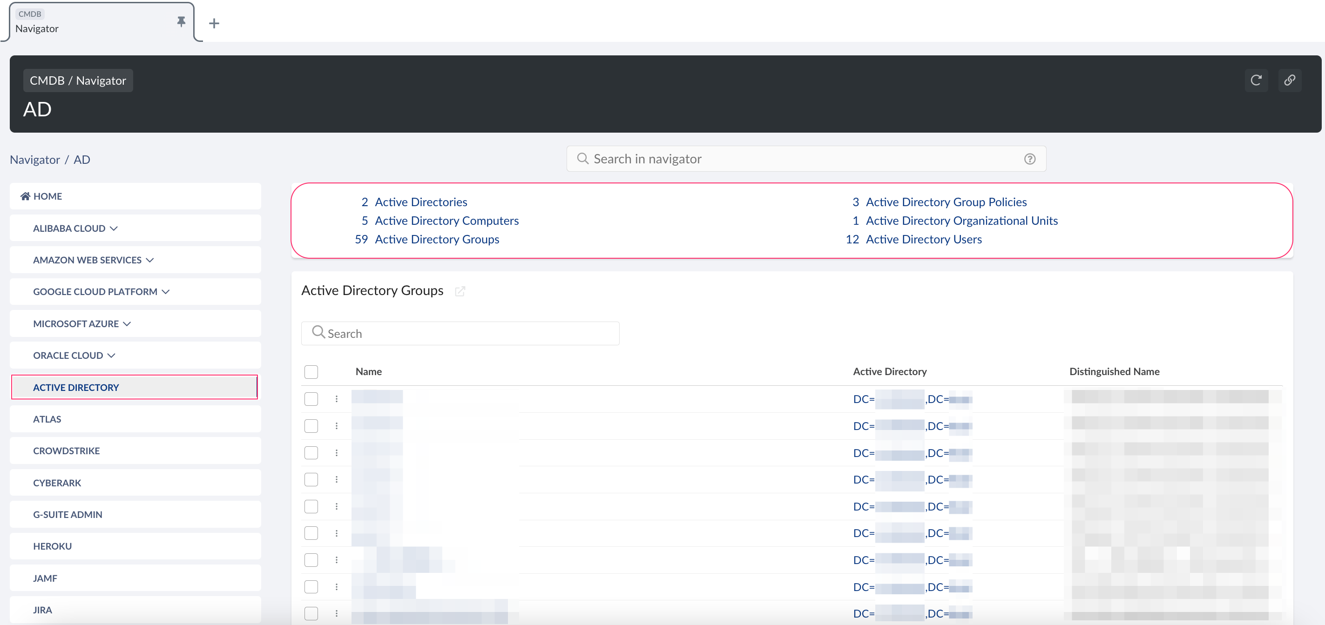Open the Active Directories link

click(x=421, y=202)
